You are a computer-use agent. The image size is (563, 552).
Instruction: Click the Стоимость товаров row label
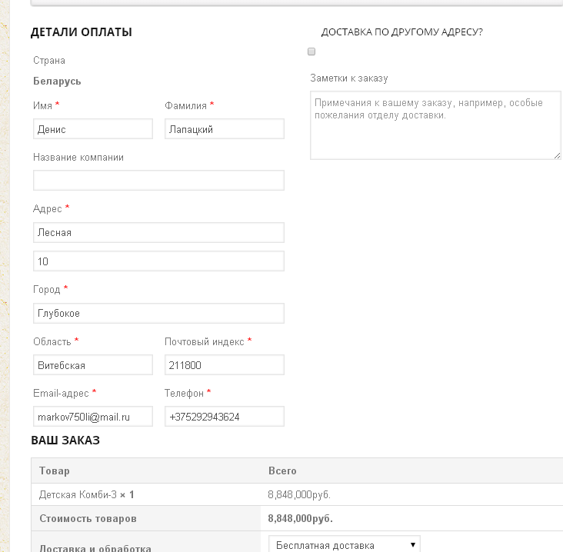click(x=88, y=518)
